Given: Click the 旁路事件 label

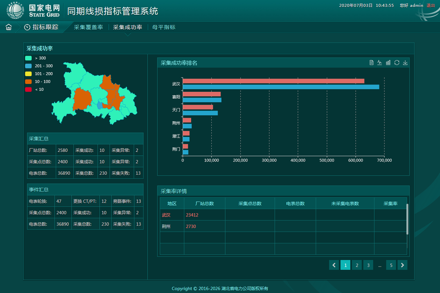Looking at the screenshot, I should point(122,201).
